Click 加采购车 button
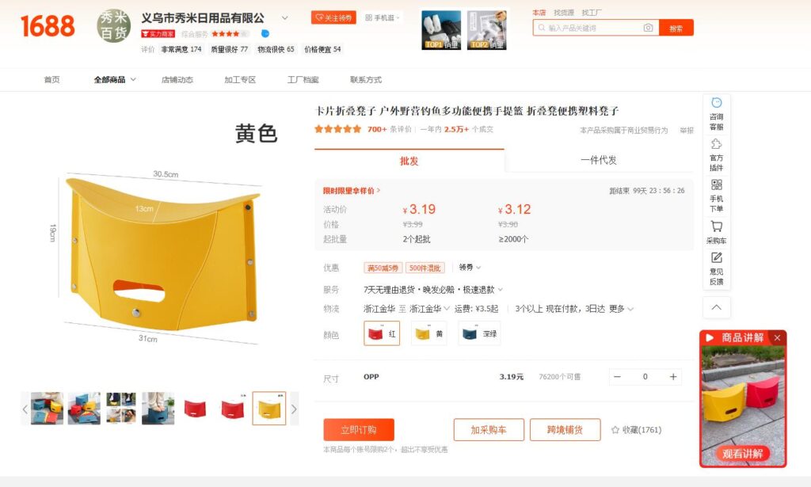The image size is (811, 487). point(489,430)
